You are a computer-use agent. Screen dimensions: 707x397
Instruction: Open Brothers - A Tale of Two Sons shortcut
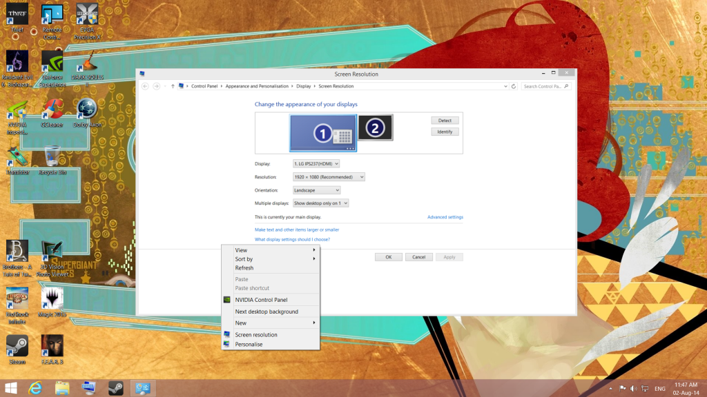point(17,258)
